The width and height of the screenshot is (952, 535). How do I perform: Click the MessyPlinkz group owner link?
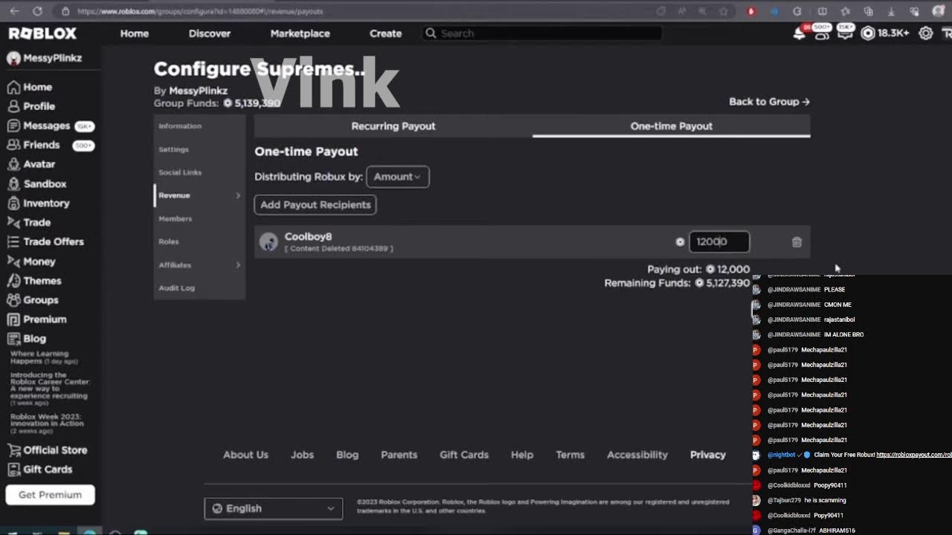pos(198,91)
